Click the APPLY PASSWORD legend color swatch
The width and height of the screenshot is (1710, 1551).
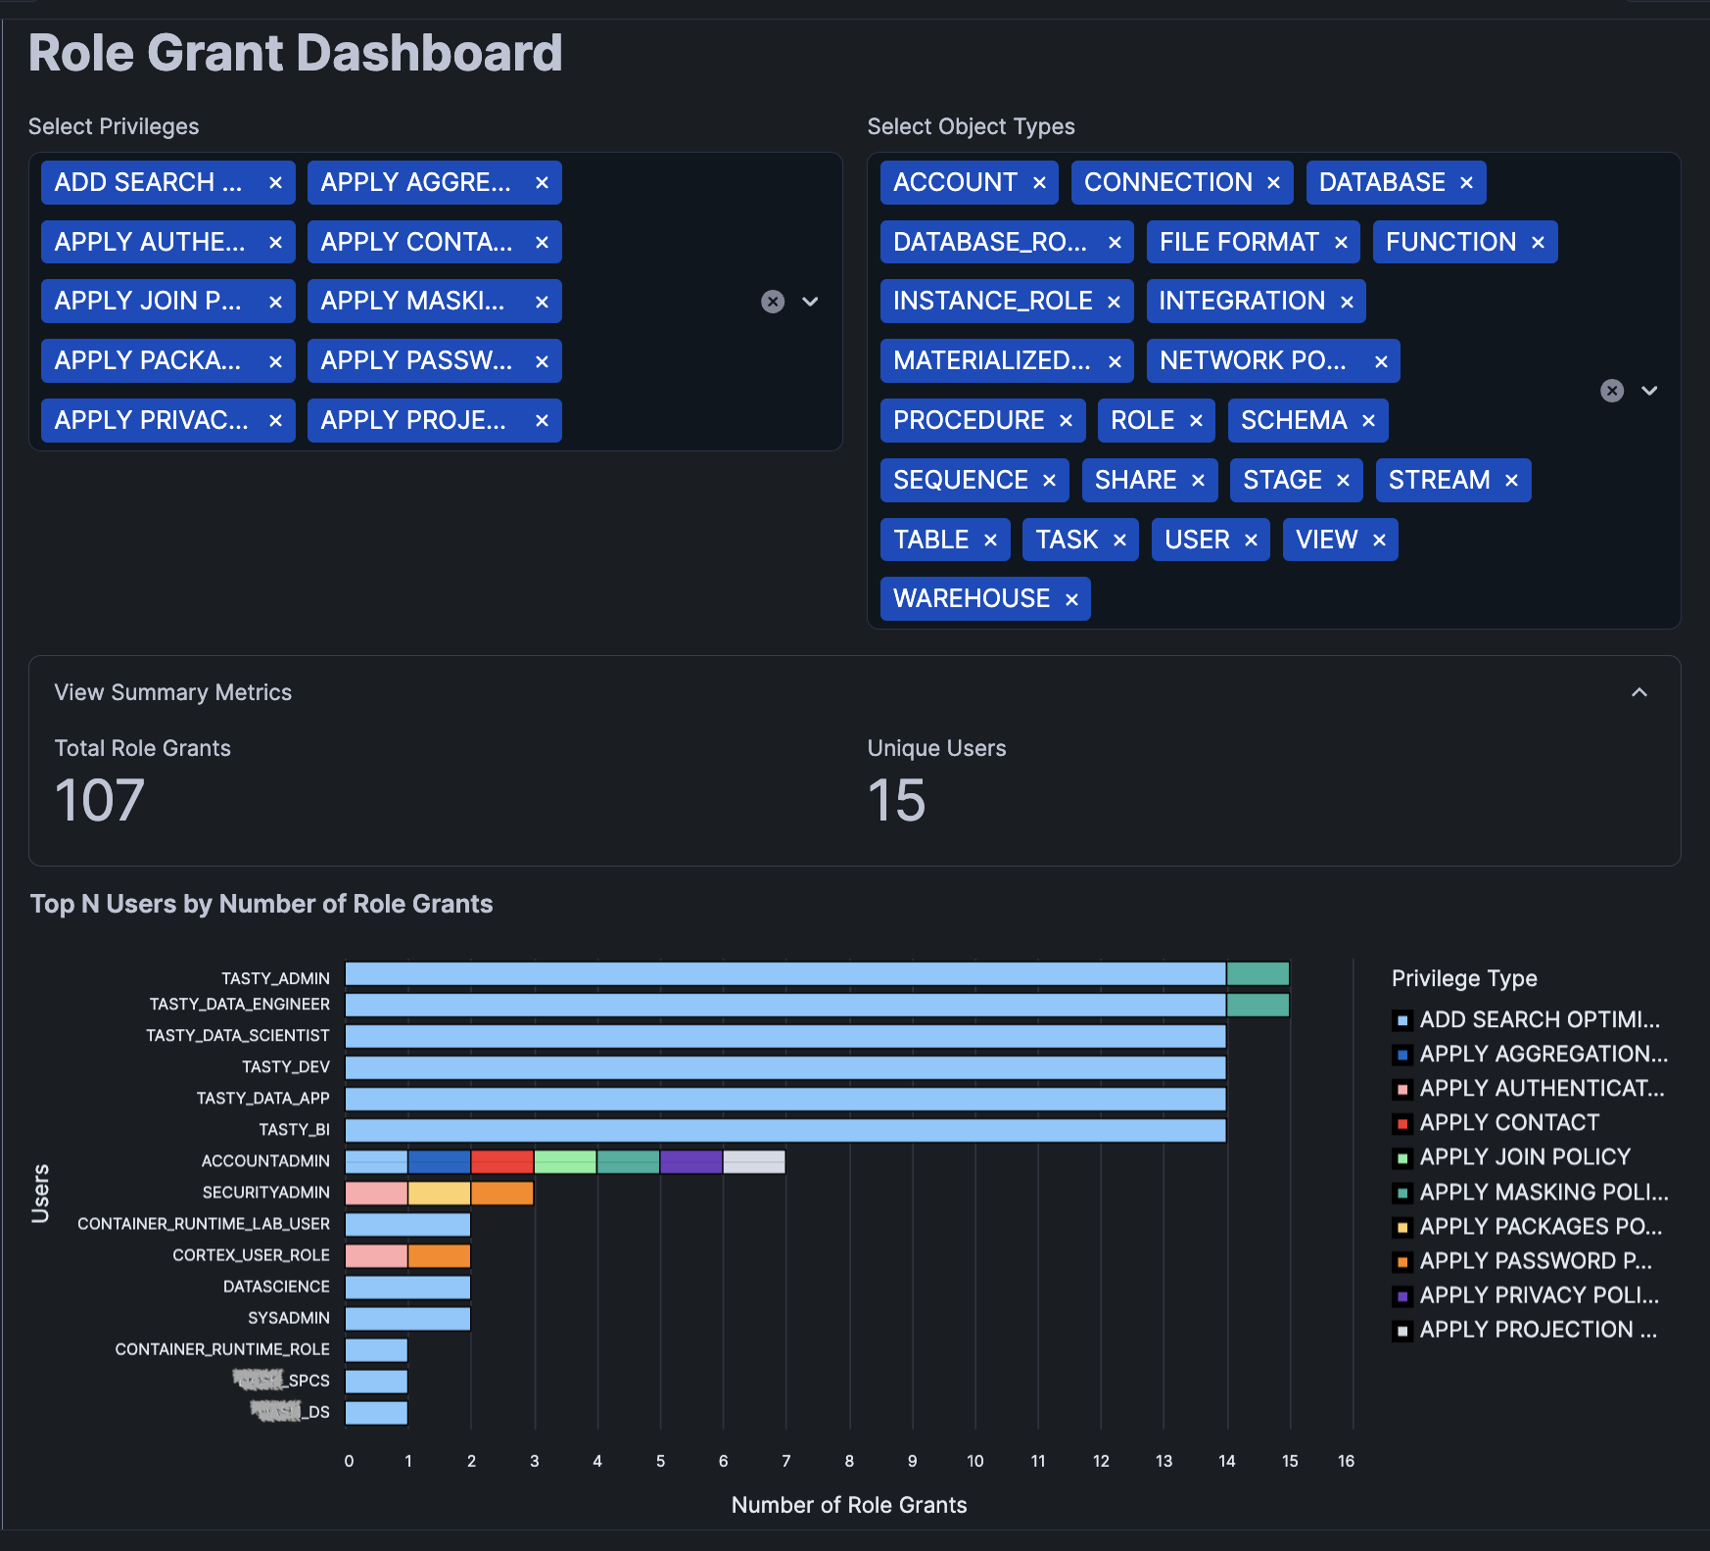pos(1402,1261)
